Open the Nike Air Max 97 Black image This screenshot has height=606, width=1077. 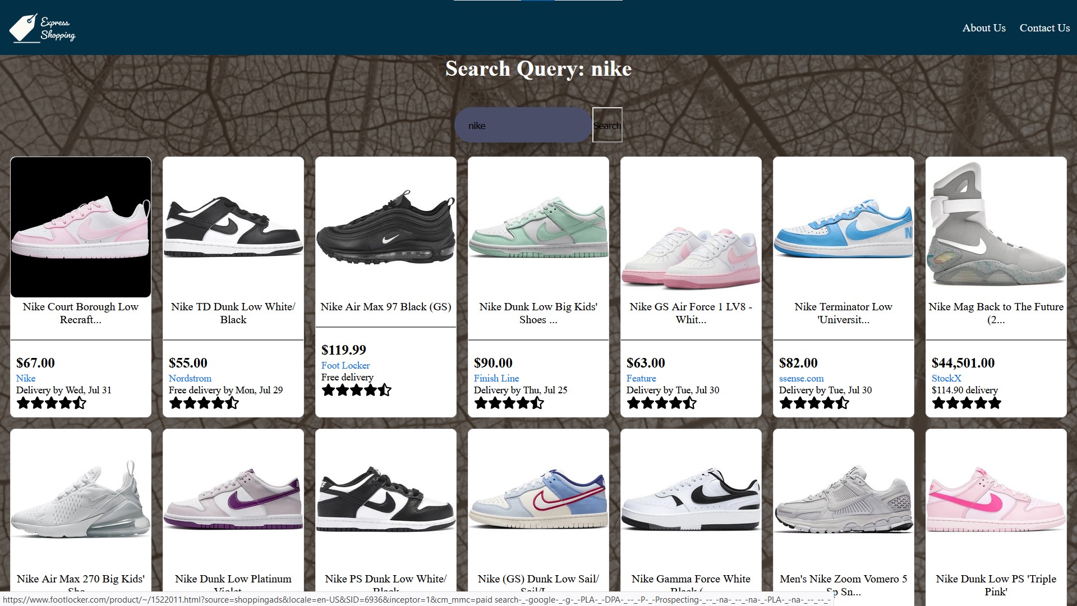(x=386, y=227)
